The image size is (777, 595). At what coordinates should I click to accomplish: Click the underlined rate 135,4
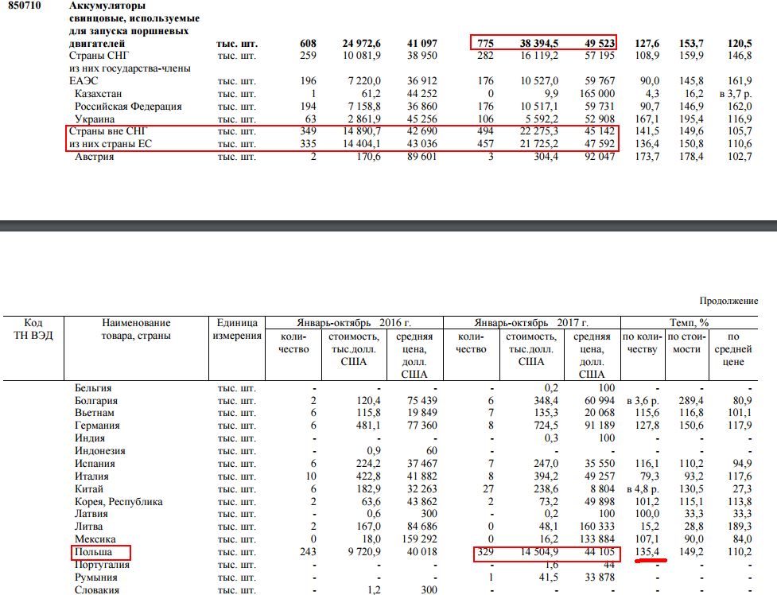[x=647, y=552]
